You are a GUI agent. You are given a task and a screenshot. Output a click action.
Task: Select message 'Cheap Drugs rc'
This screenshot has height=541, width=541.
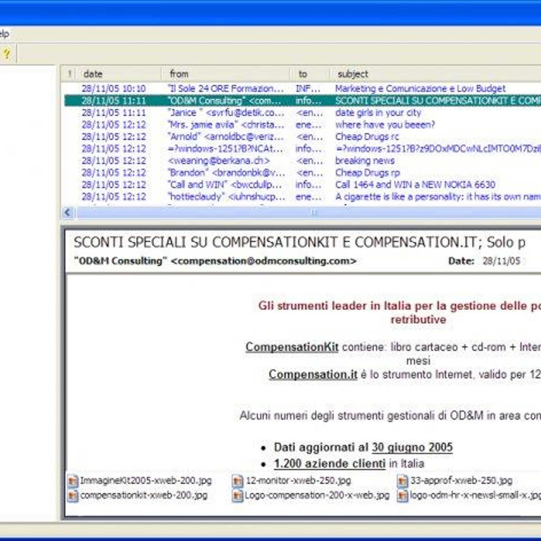click(x=303, y=137)
